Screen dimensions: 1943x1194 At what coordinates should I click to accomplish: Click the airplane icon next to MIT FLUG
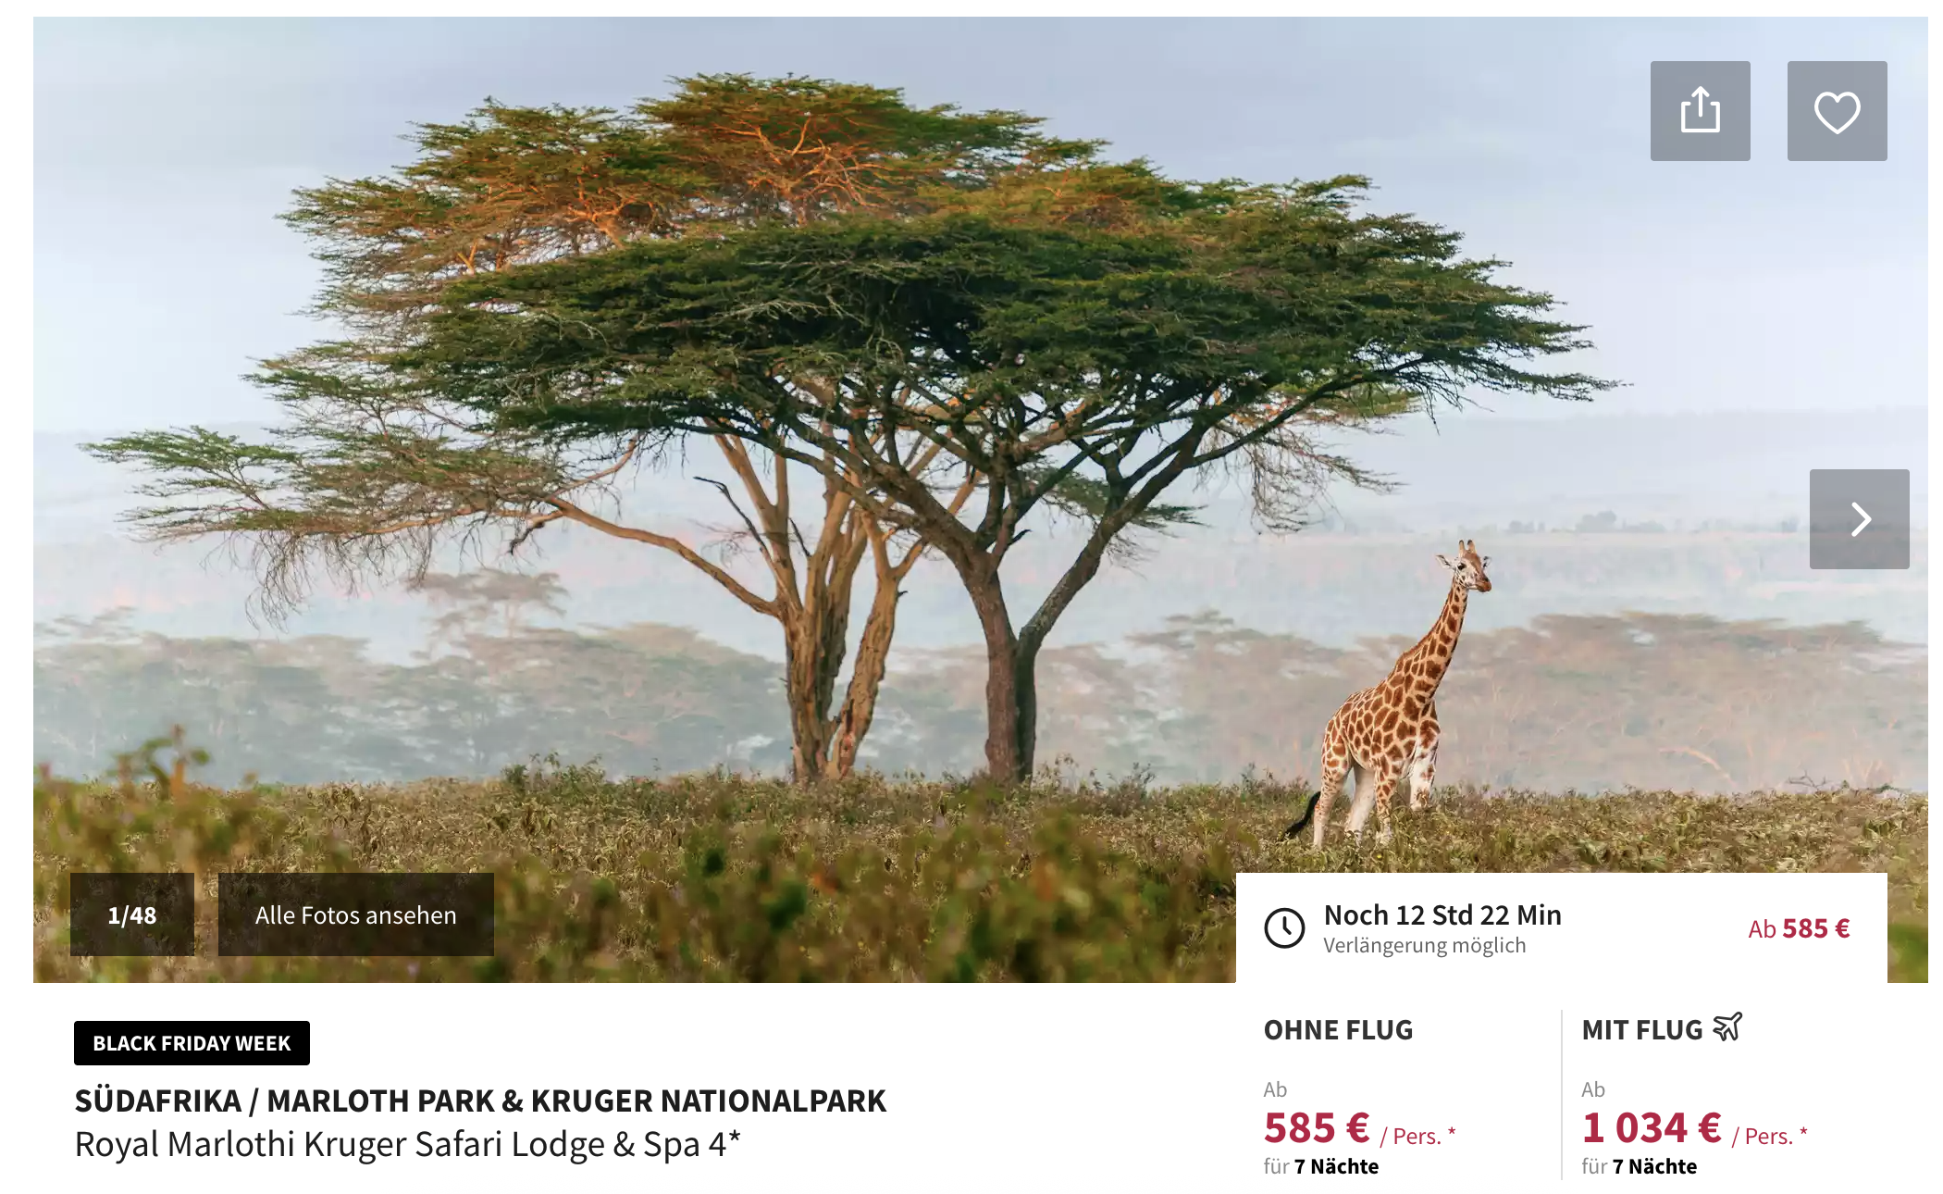pyautogui.click(x=1727, y=1027)
